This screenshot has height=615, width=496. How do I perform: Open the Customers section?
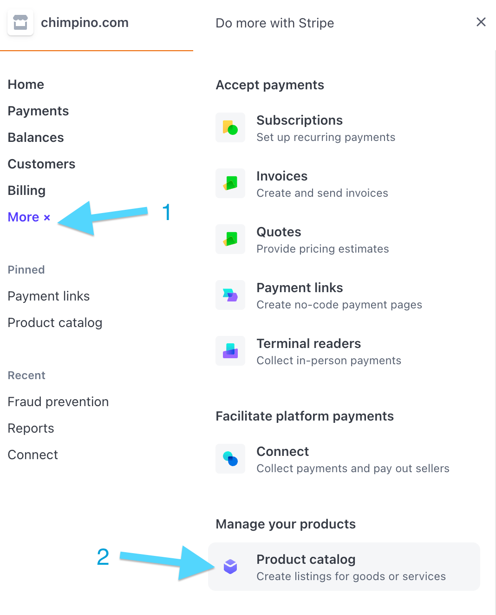[41, 164]
